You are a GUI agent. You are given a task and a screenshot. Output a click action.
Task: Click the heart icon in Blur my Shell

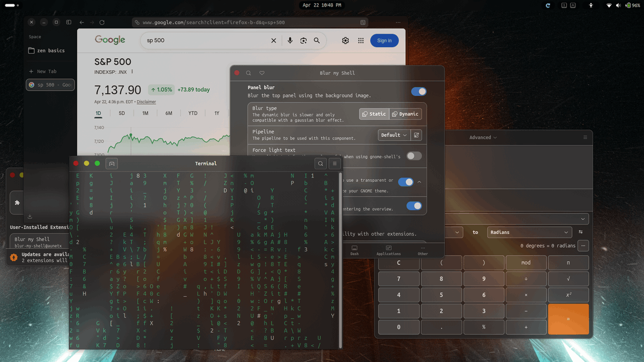[262, 73]
